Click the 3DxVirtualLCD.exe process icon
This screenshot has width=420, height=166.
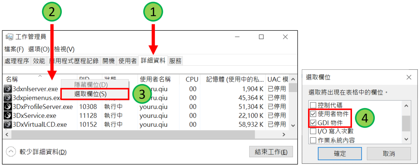8,124
